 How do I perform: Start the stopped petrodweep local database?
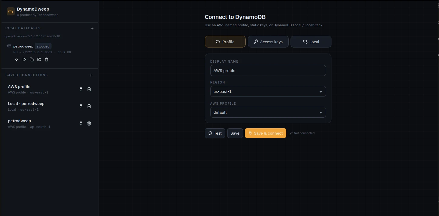[x=24, y=60]
